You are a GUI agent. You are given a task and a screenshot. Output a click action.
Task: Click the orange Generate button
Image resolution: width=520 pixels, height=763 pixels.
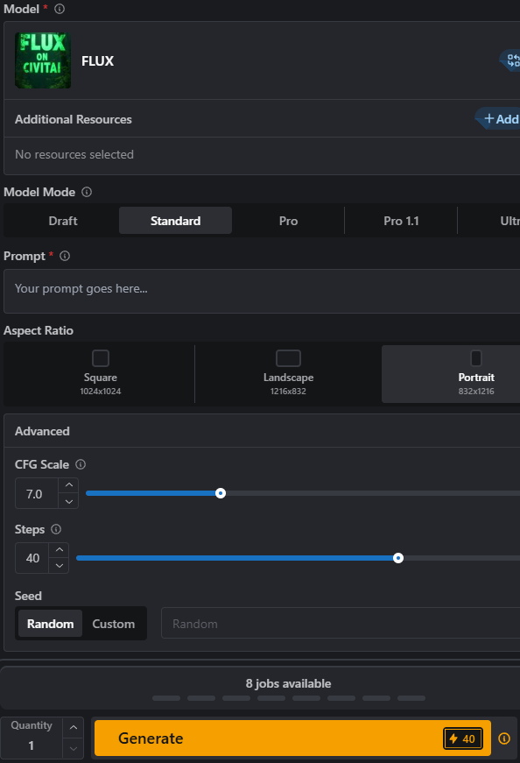[x=292, y=738]
